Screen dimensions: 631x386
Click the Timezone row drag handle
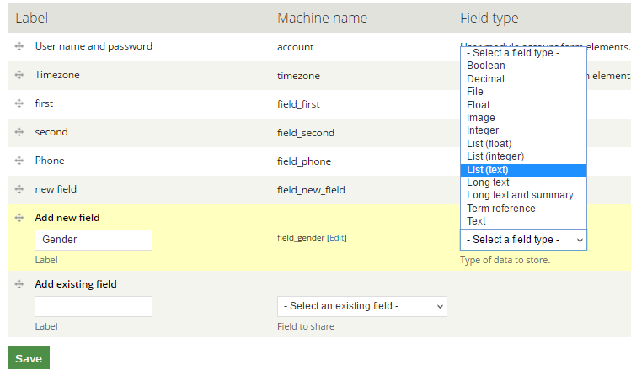point(19,75)
